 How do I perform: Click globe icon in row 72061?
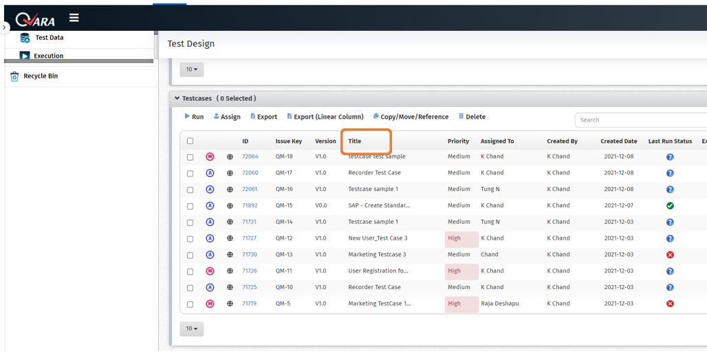230,189
